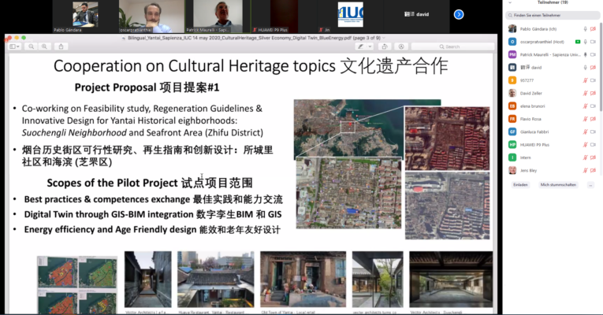The width and height of the screenshot is (603, 315).
Task: Select Jens Bley participant name
Action: [x=528, y=171]
